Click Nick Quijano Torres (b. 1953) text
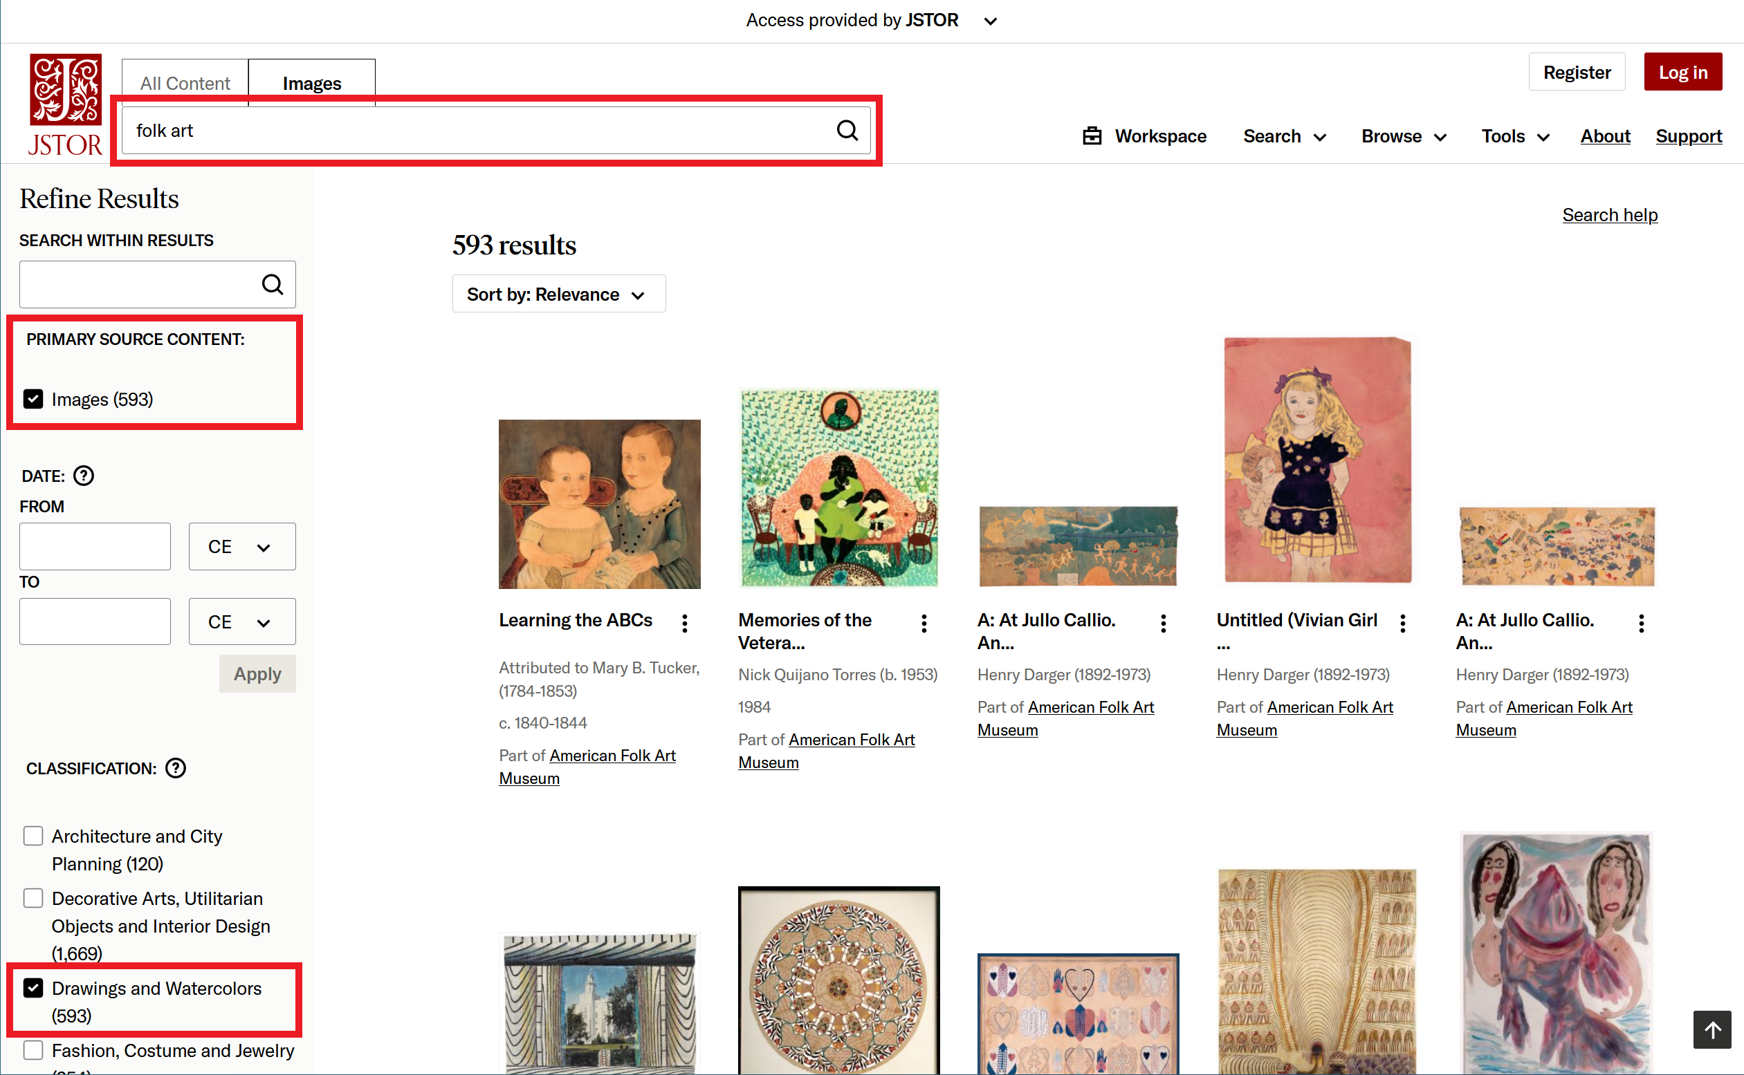The image size is (1744, 1075). [838, 675]
